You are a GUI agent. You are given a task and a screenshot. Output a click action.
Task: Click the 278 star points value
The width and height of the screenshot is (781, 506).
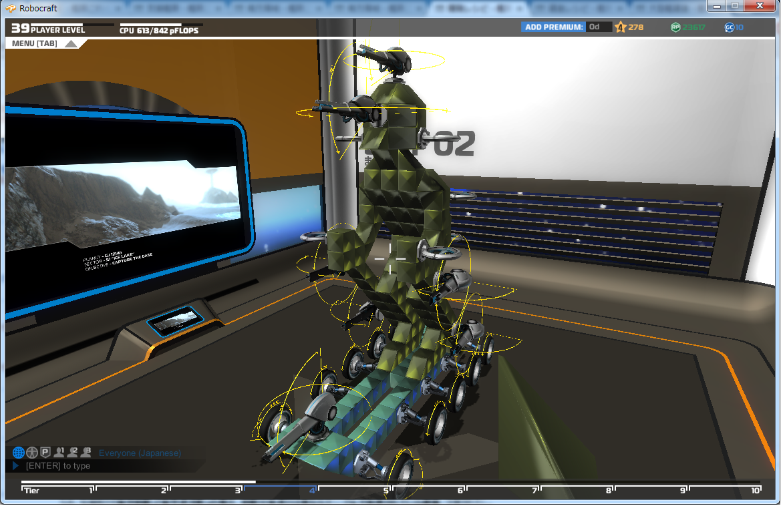click(635, 27)
